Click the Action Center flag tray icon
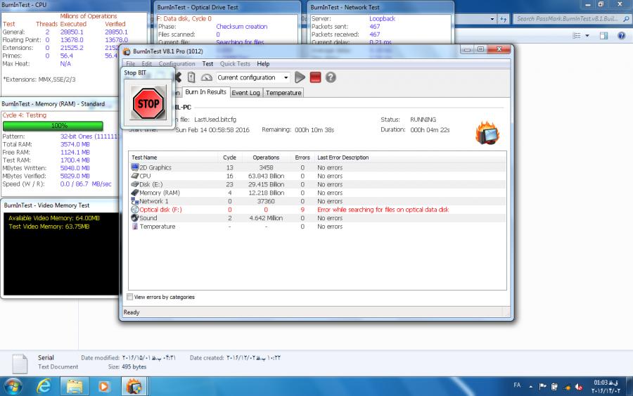The width and height of the screenshot is (633, 396). [542, 387]
